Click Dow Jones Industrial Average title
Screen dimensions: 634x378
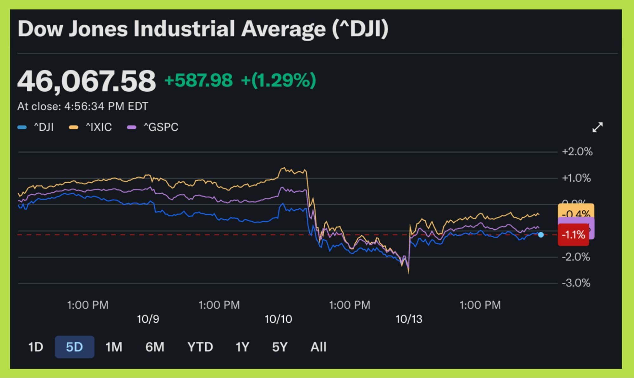[x=203, y=29]
